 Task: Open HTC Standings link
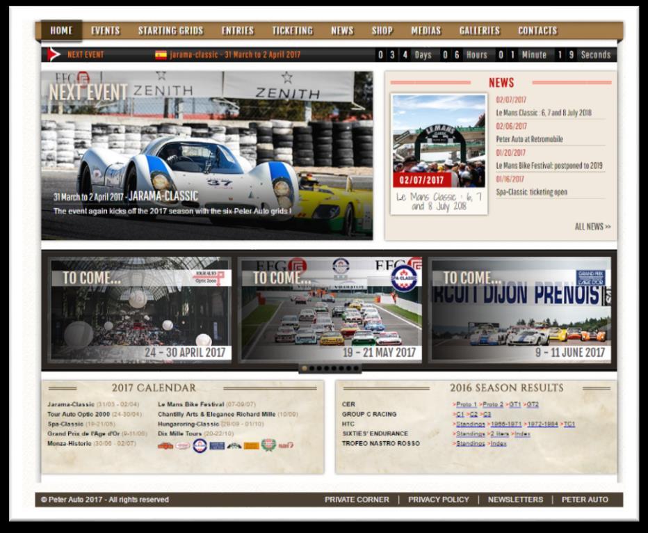[x=470, y=424]
